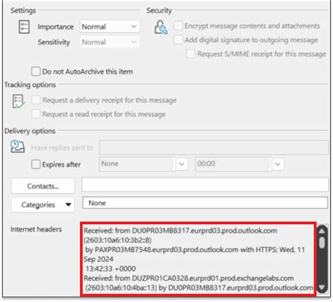Click the Security lock and key icon
Viewport: 333px width, 302px height.
[x=161, y=27]
